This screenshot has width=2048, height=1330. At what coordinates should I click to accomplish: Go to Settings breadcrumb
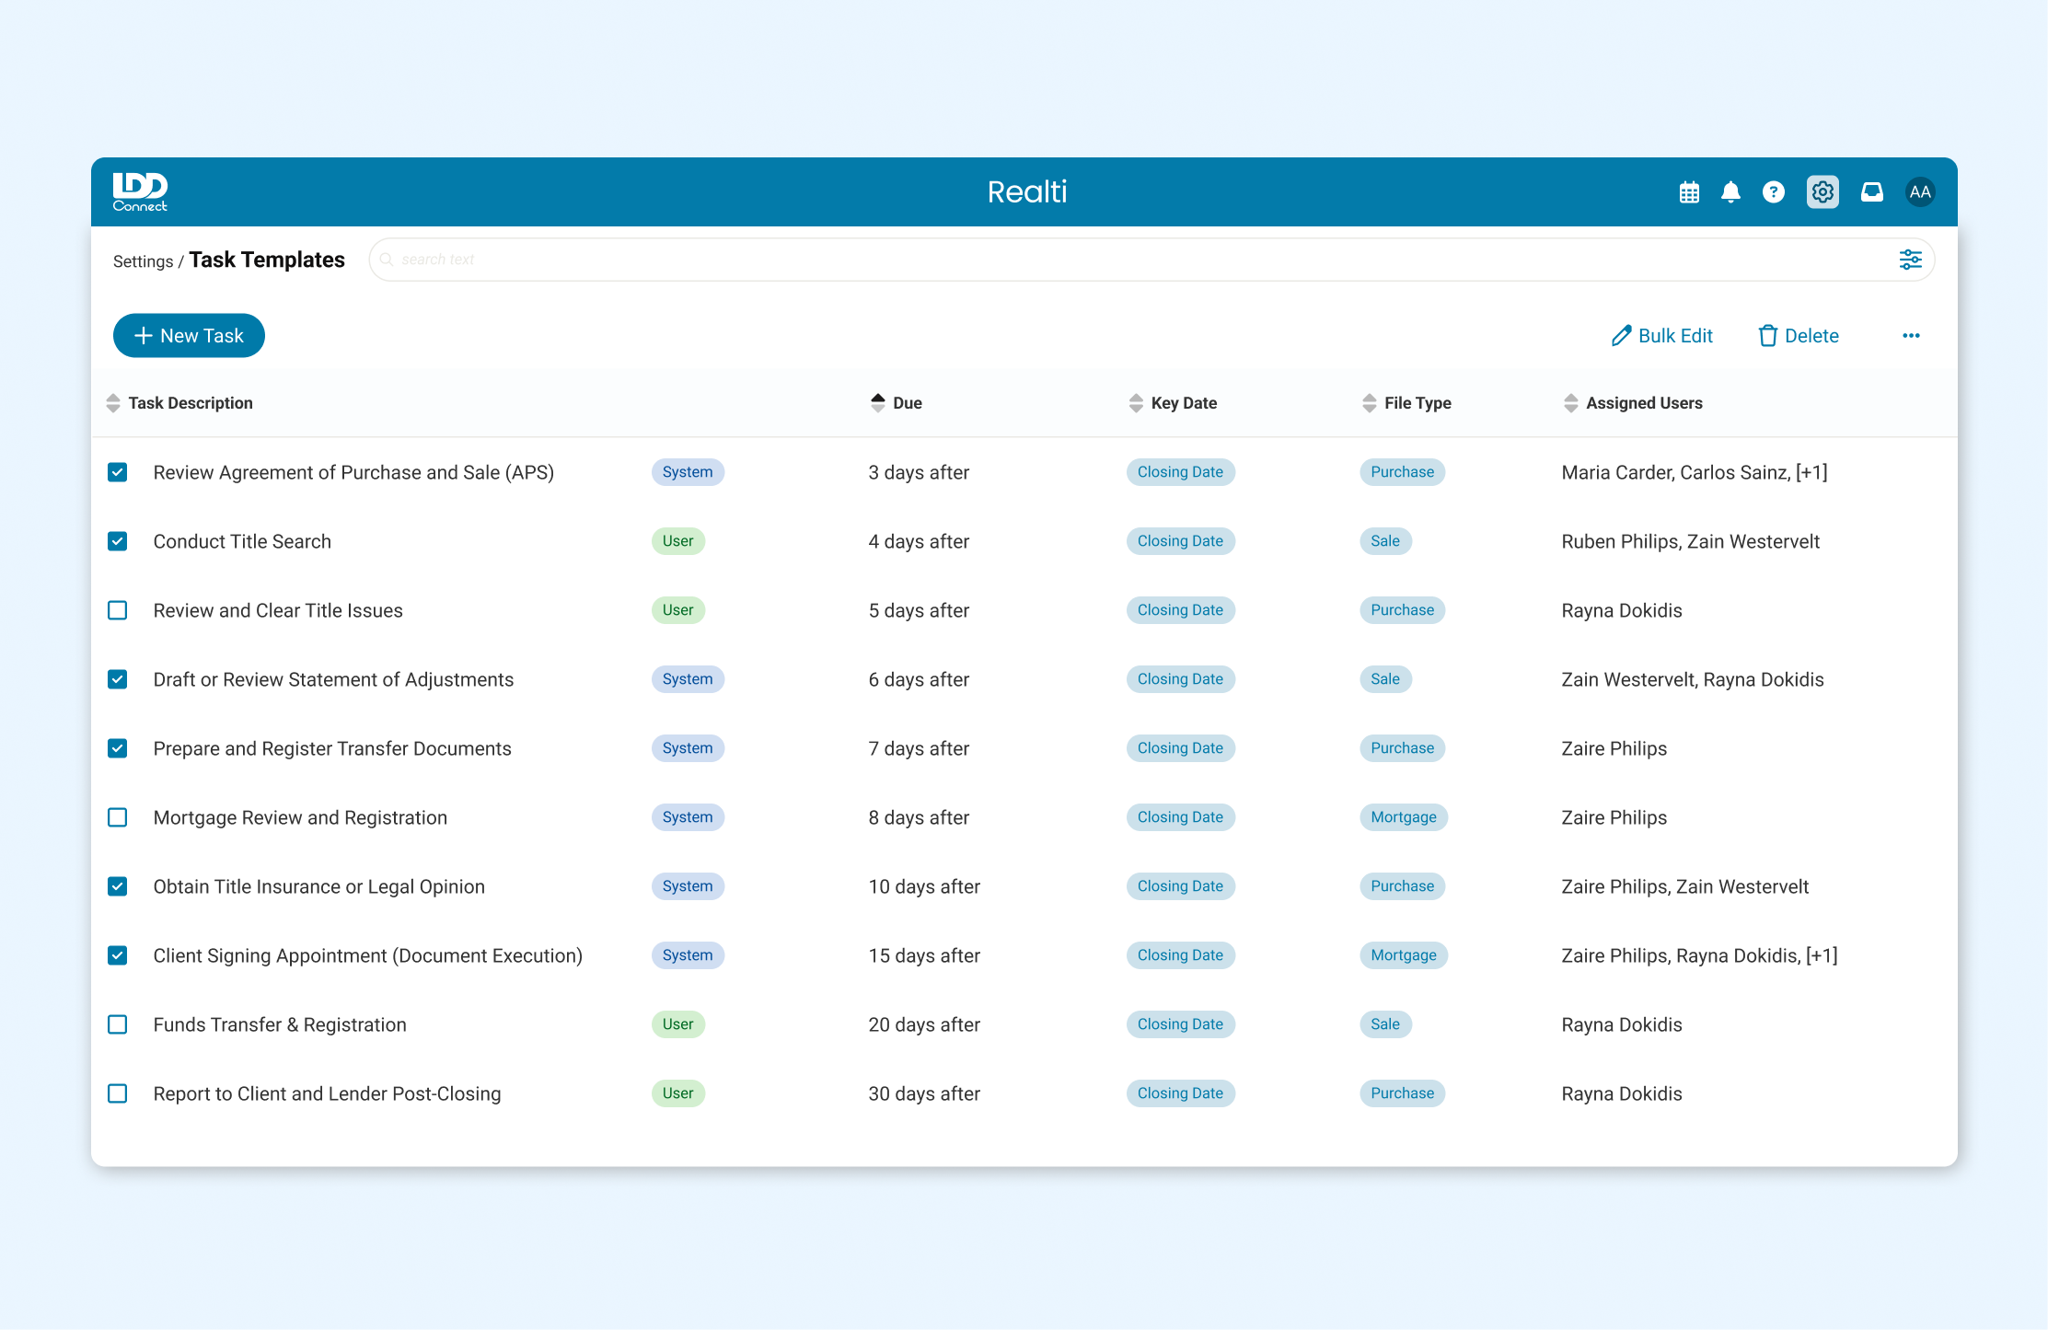[143, 261]
